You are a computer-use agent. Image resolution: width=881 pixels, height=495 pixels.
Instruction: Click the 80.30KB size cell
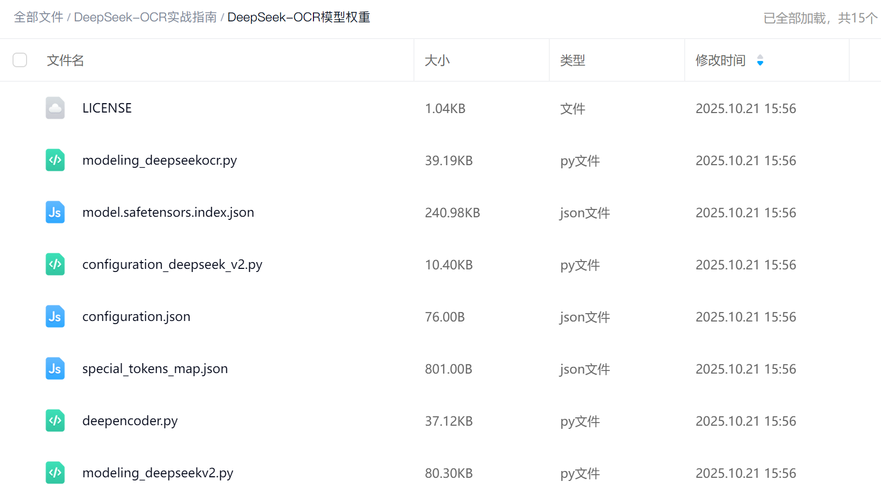[449, 473]
